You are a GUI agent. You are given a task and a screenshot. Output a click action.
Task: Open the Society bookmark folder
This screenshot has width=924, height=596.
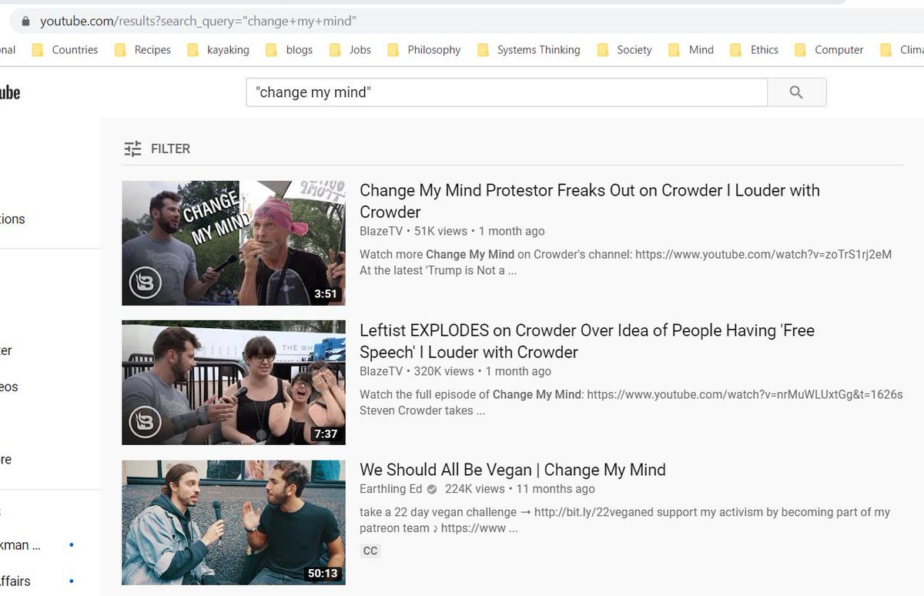click(x=624, y=49)
